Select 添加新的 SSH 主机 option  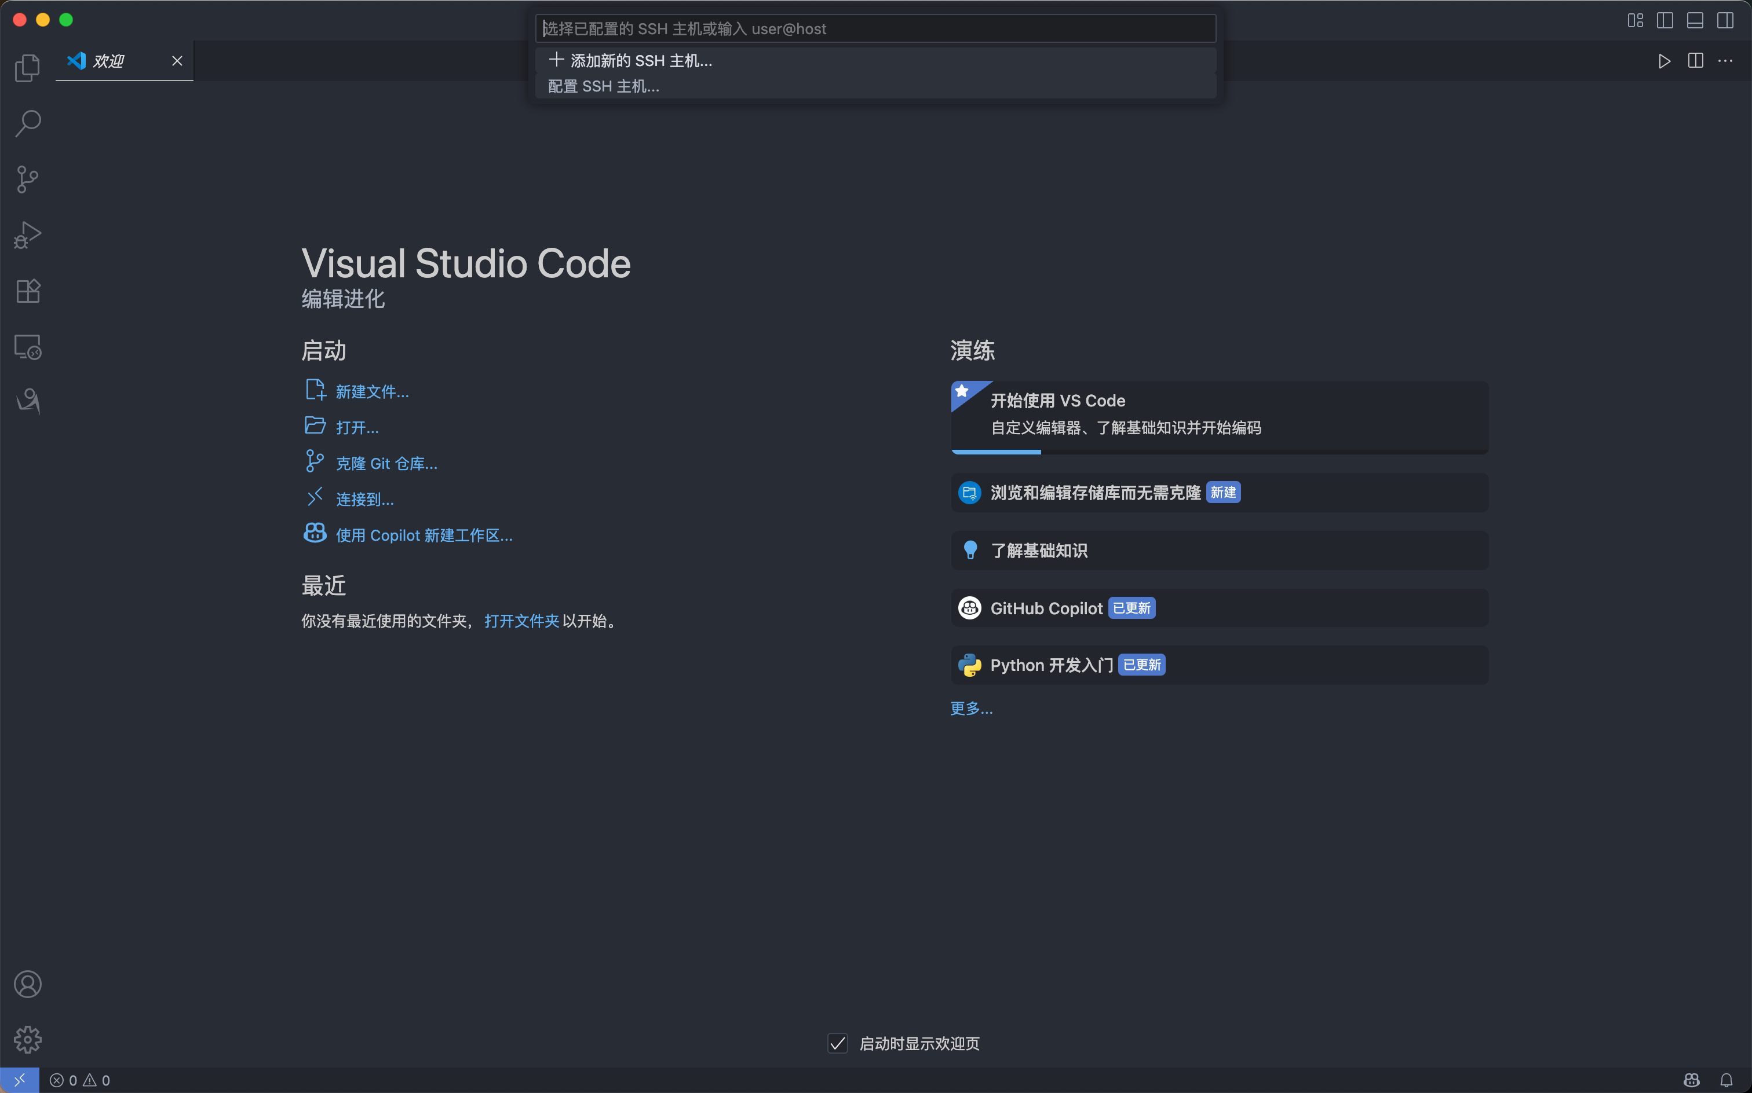point(641,61)
